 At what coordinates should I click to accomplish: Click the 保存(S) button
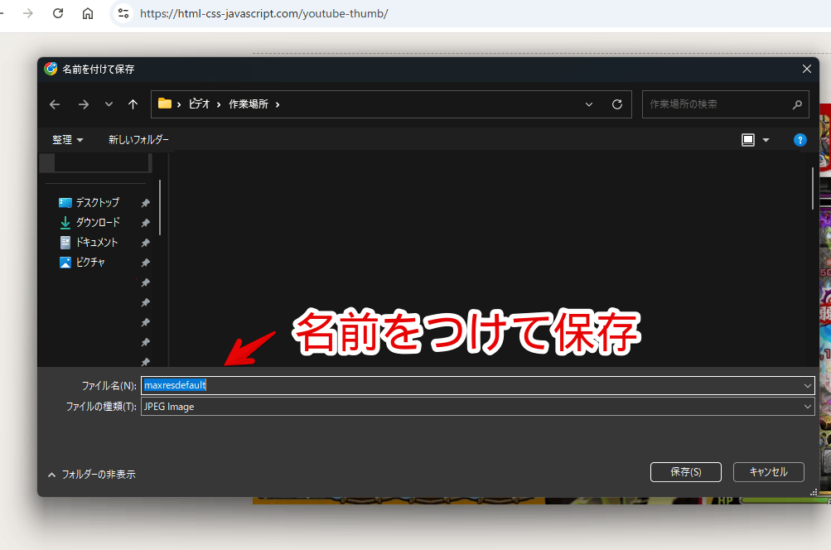coord(685,472)
